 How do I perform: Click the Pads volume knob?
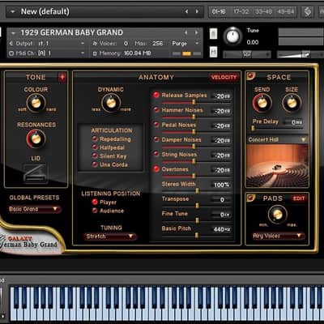pyautogui.click(x=277, y=214)
